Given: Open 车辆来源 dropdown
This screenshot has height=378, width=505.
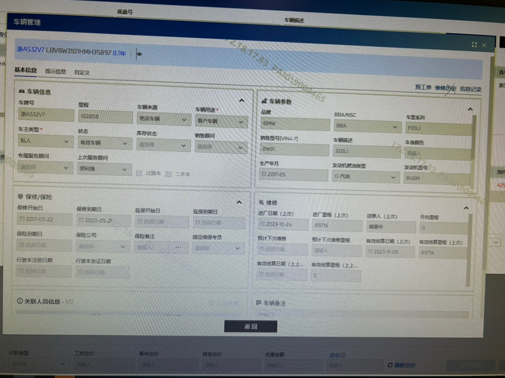Looking at the screenshot, I should (164, 119).
